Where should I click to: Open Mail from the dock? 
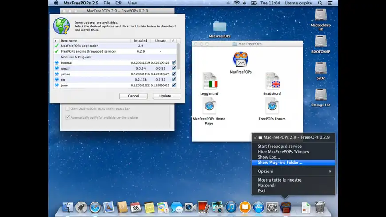coord(109,207)
